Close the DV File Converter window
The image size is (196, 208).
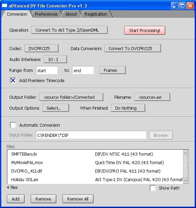pyautogui.click(x=190, y=6)
